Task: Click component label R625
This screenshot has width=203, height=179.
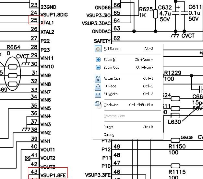Action: tap(146, 9)
